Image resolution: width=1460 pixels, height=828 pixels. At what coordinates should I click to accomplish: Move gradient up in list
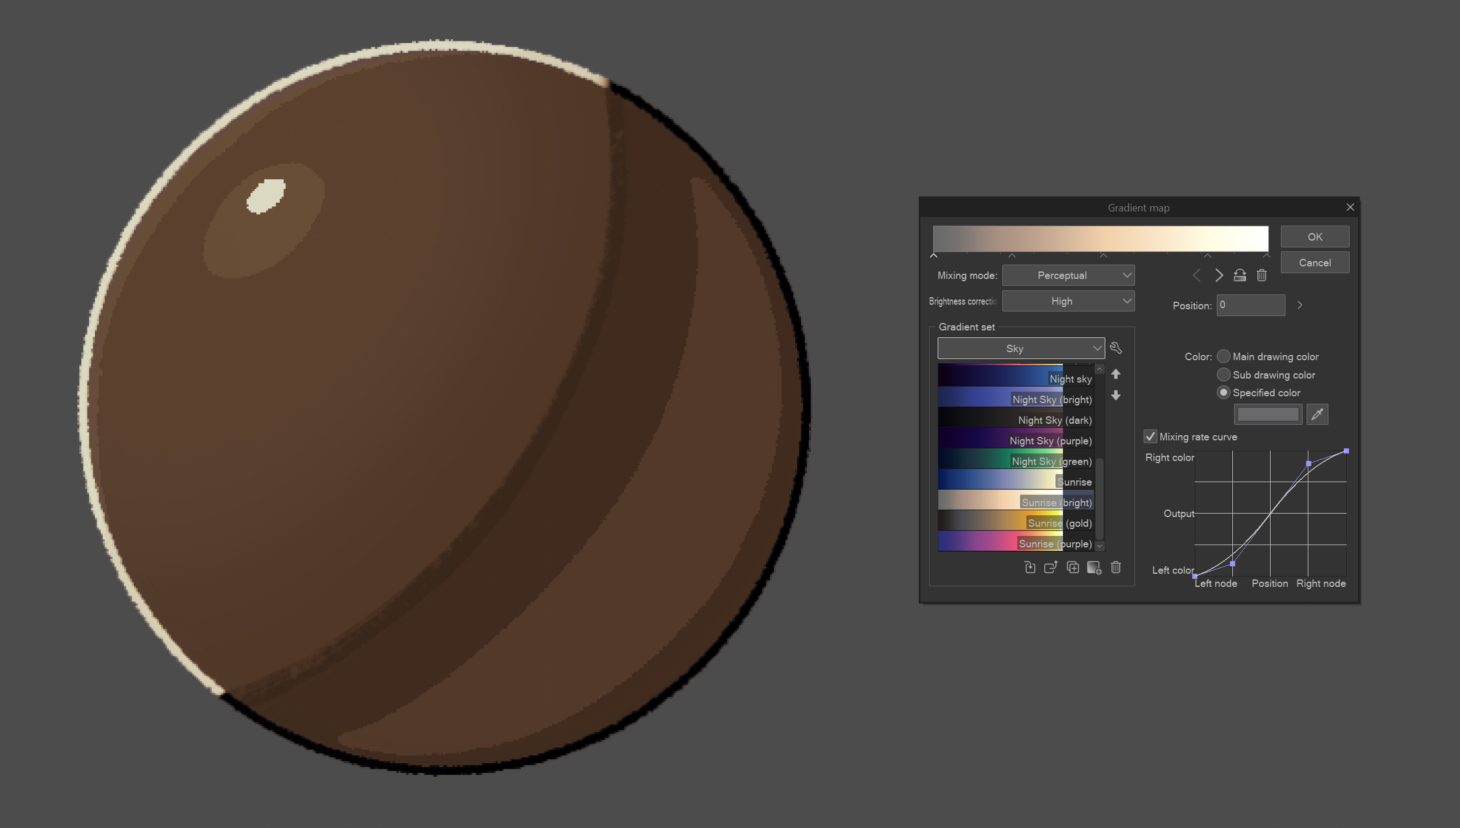1115,374
